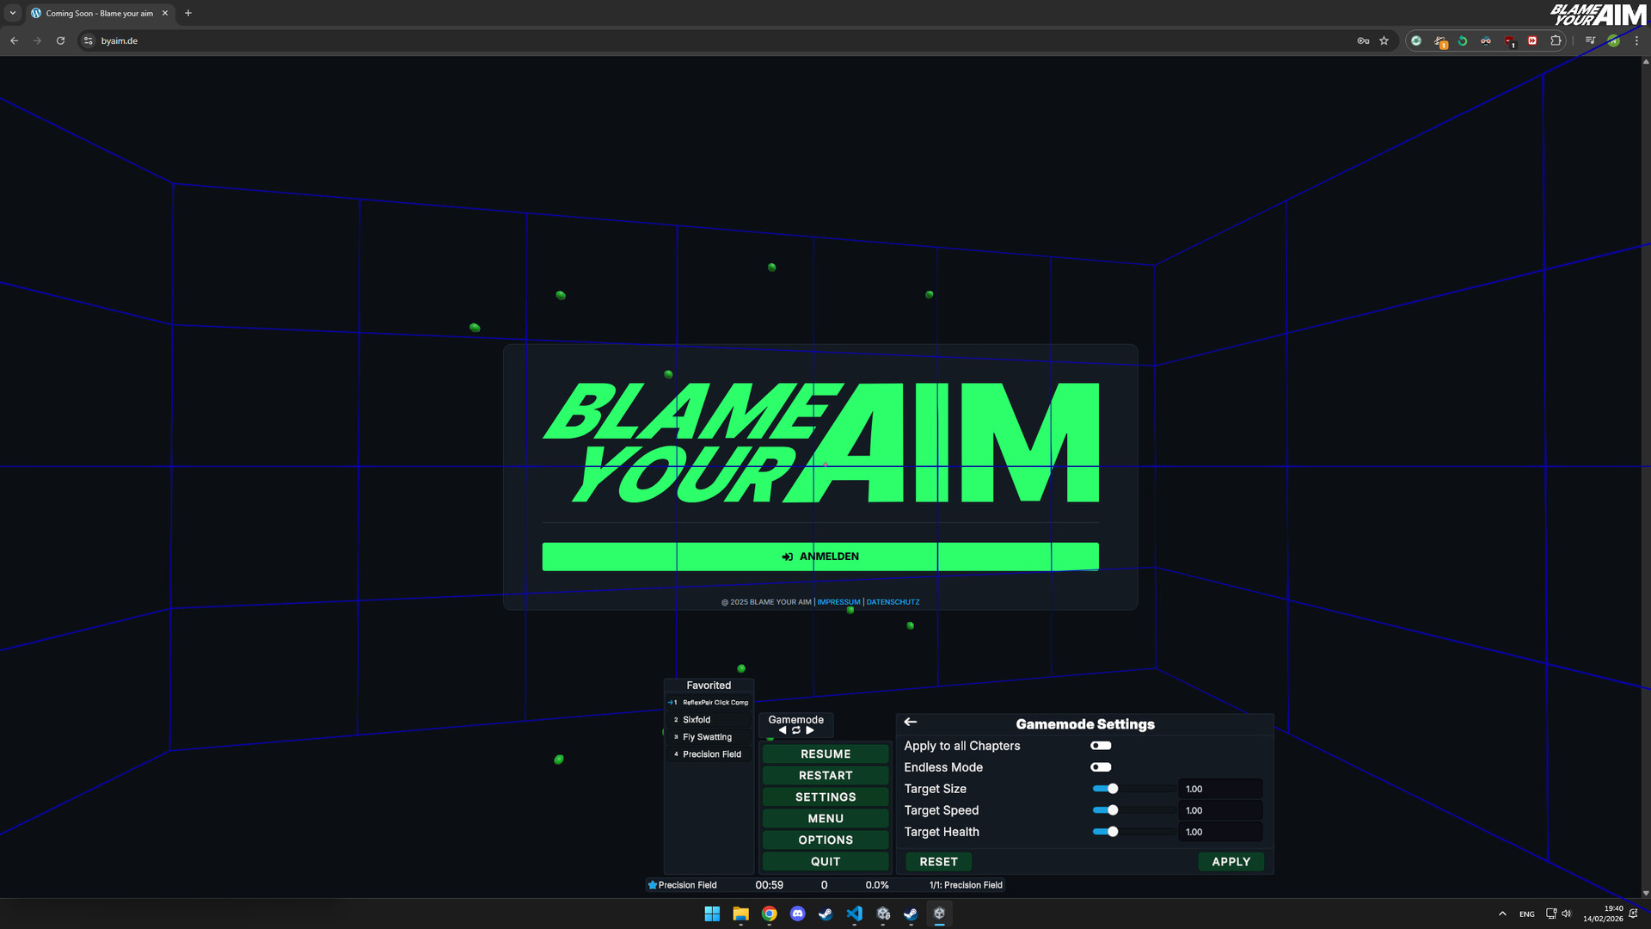1651x929 pixels.
Task: Go to the next gamemode with the right arrow
Action: 810,730
